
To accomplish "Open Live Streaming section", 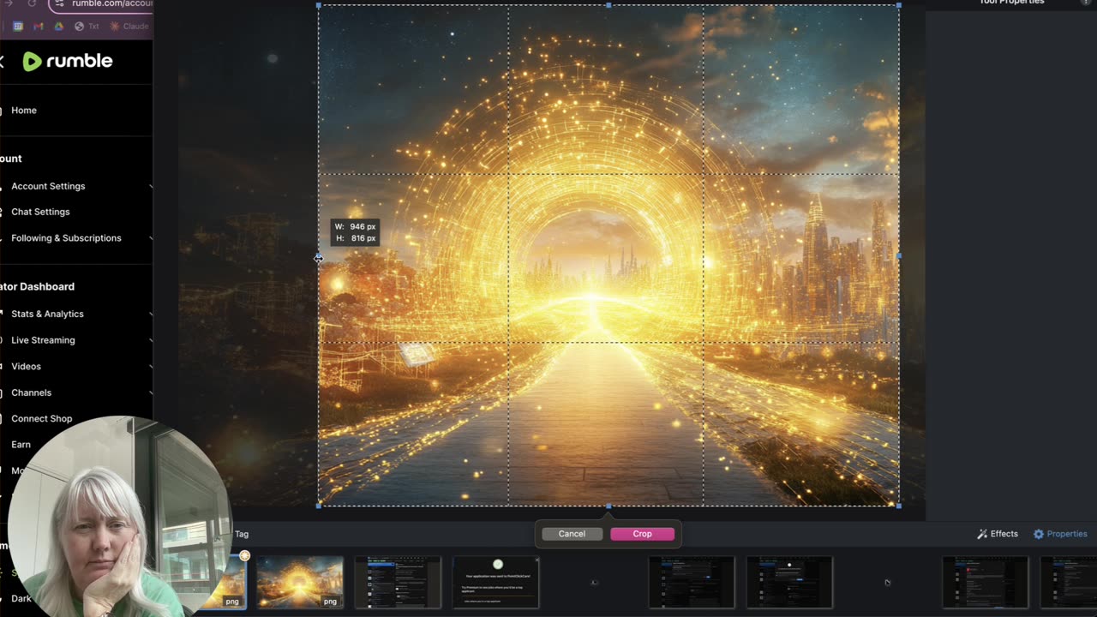I will (43, 340).
